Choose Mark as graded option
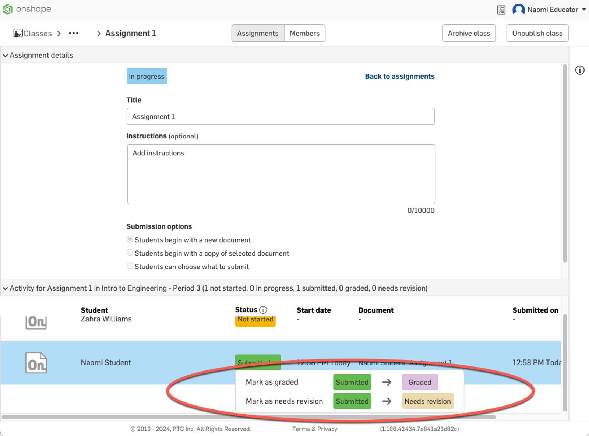589x436 pixels. (x=272, y=382)
